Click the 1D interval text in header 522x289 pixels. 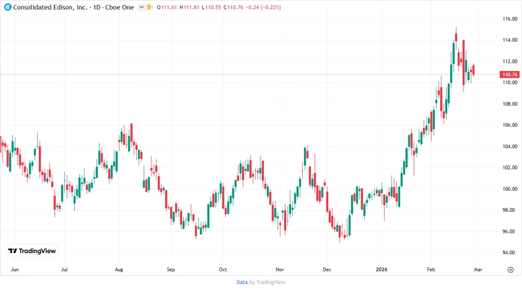97,7
